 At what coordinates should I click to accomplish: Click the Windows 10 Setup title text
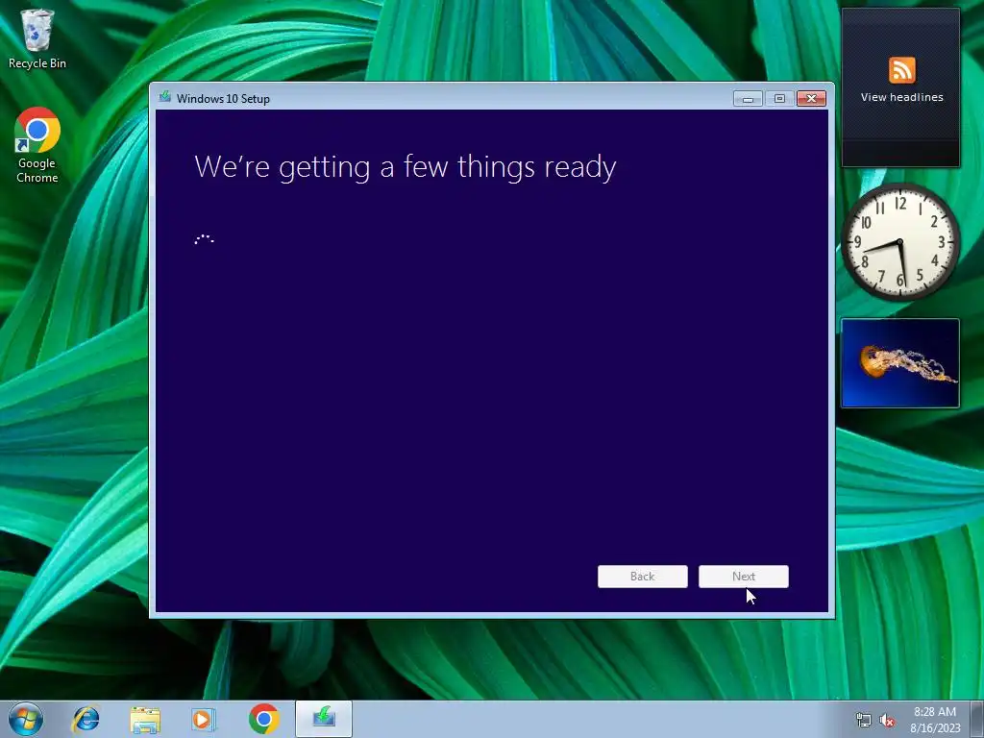(223, 99)
